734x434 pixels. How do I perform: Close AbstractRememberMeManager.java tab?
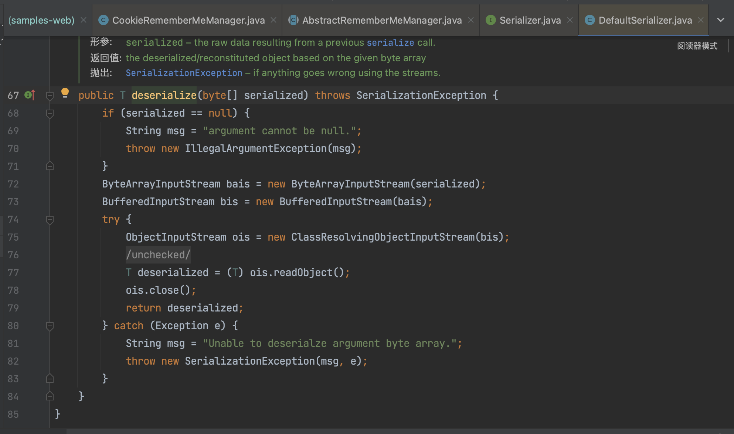[x=471, y=20]
